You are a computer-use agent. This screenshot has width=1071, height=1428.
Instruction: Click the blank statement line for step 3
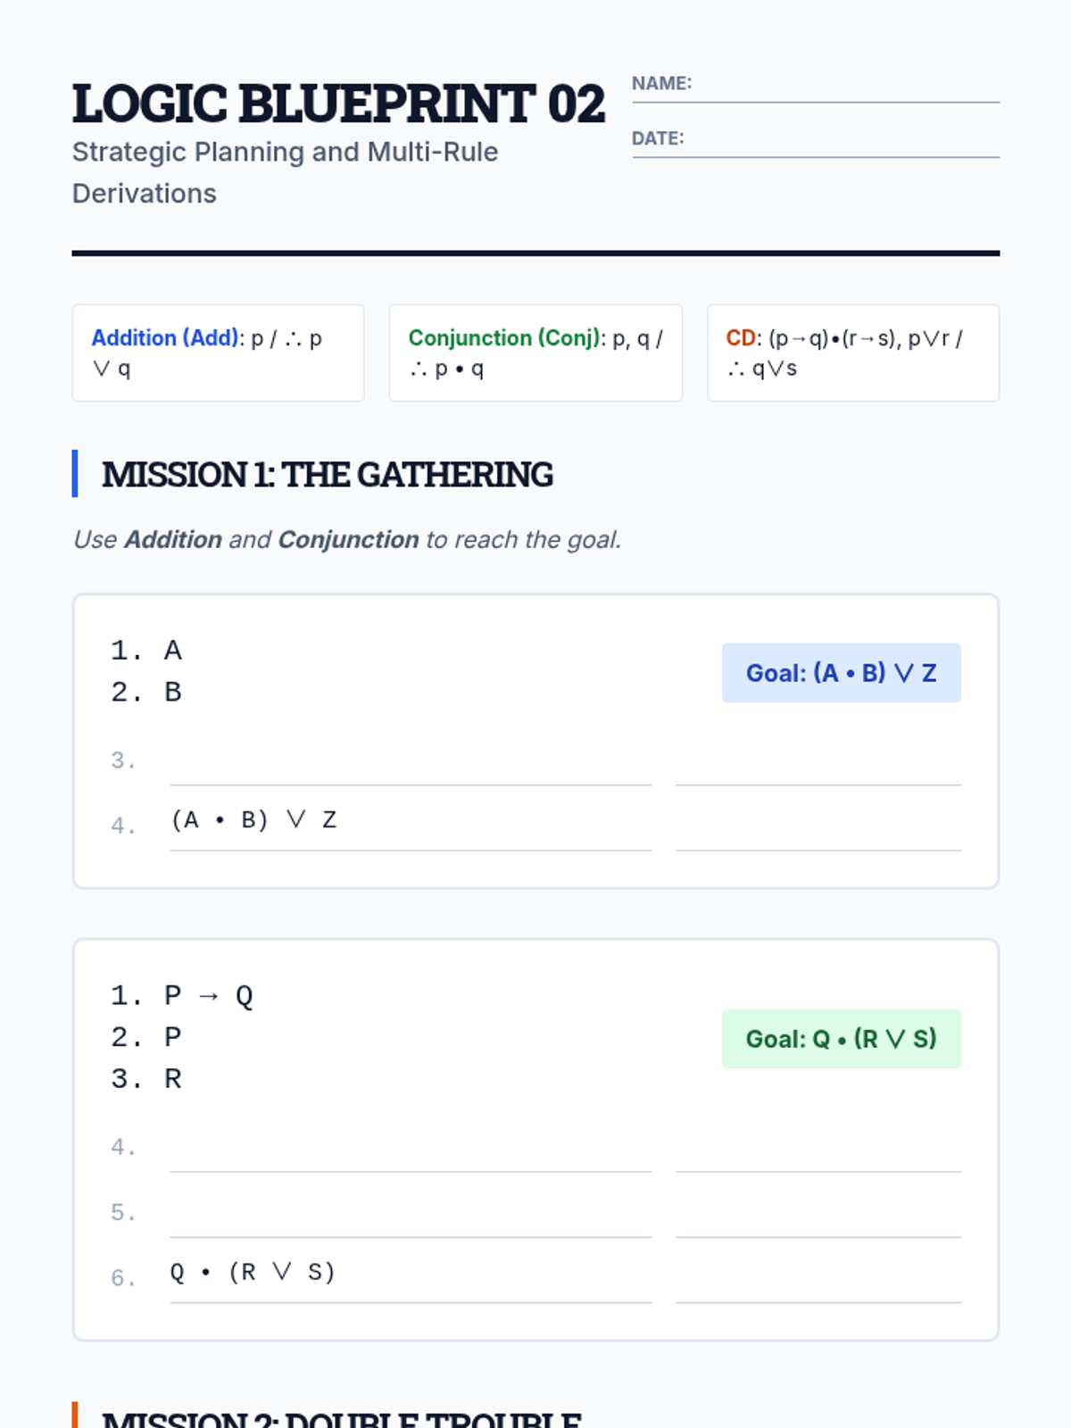click(411, 766)
